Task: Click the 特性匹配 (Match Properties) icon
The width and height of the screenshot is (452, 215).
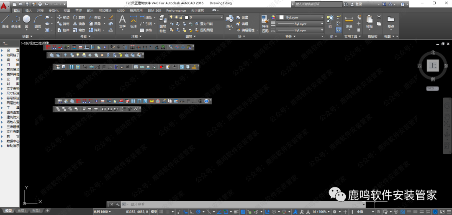Action: point(265,23)
